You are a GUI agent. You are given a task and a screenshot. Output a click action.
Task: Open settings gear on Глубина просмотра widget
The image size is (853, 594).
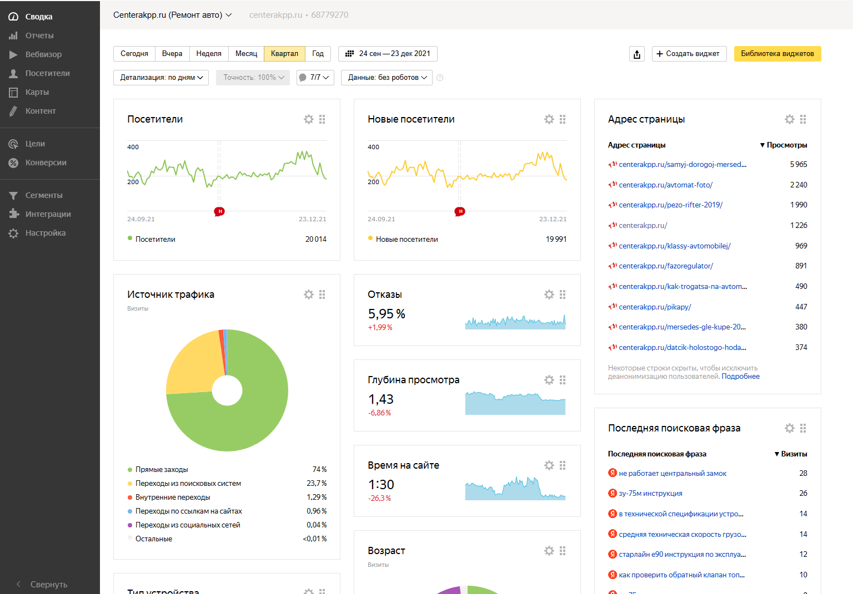click(x=549, y=380)
